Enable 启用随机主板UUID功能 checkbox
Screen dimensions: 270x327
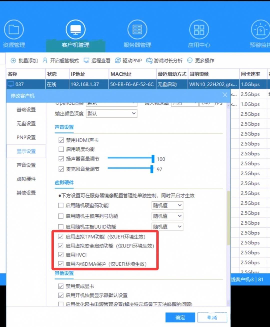point(60,227)
